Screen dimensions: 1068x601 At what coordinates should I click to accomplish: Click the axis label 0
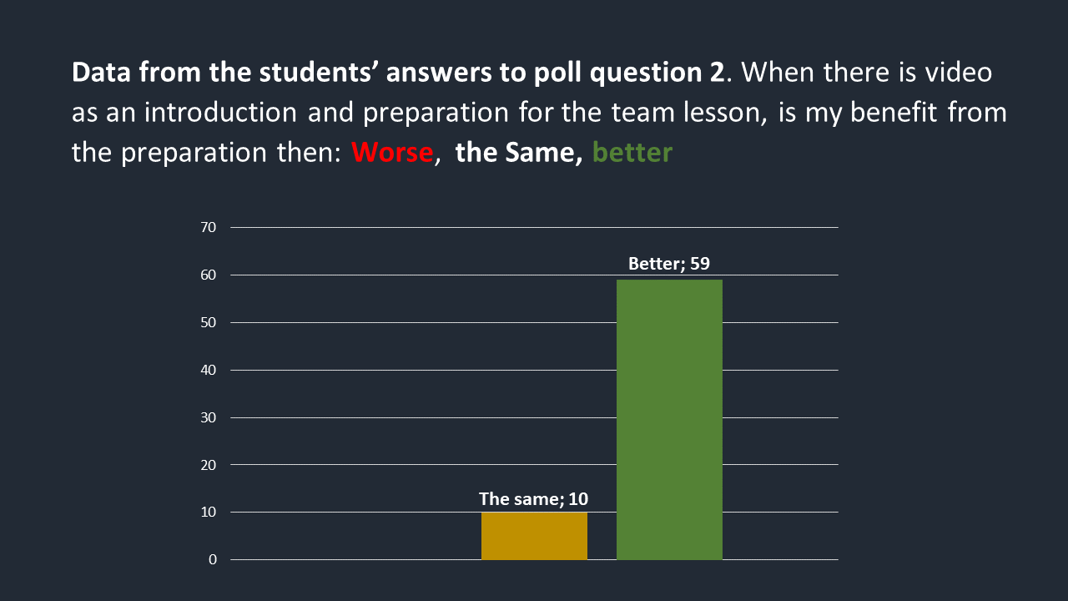coord(213,559)
